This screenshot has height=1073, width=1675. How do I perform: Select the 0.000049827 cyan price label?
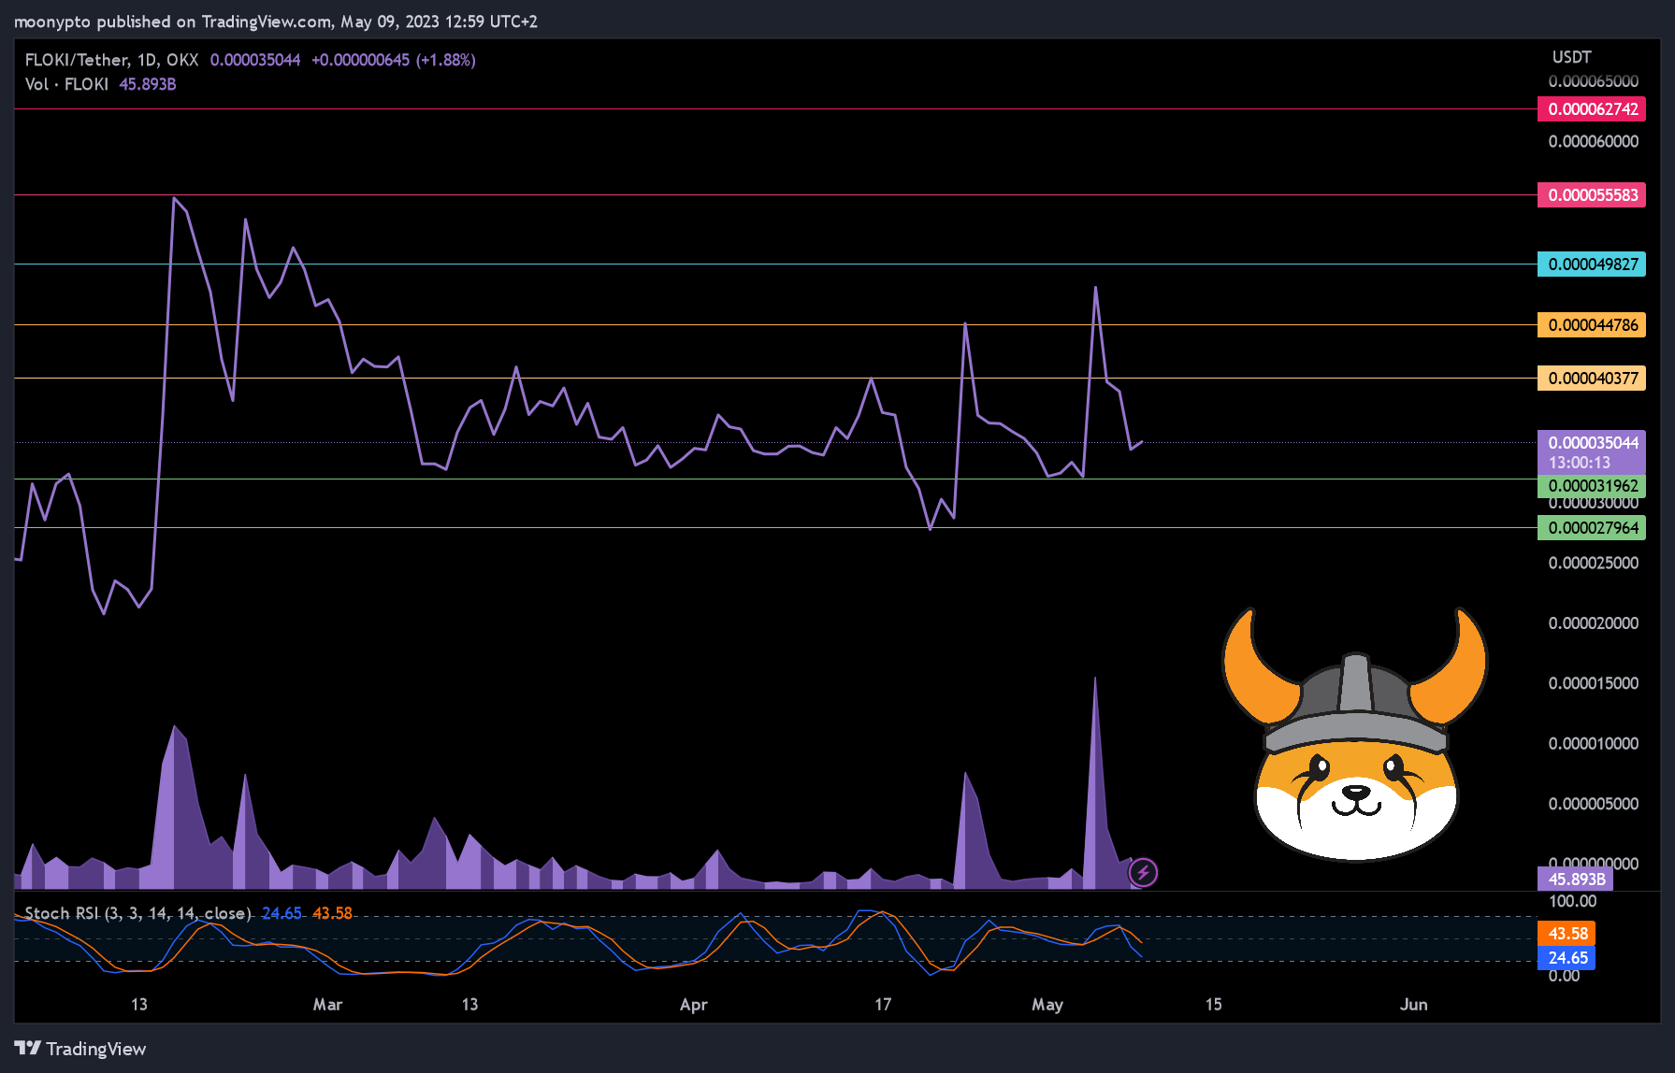click(1592, 265)
